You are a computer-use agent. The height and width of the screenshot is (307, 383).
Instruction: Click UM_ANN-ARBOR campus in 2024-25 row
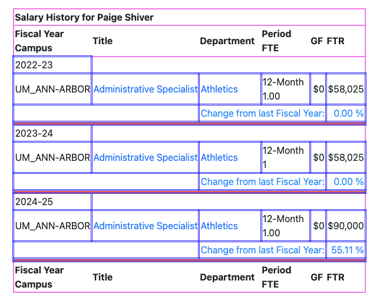point(52,226)
